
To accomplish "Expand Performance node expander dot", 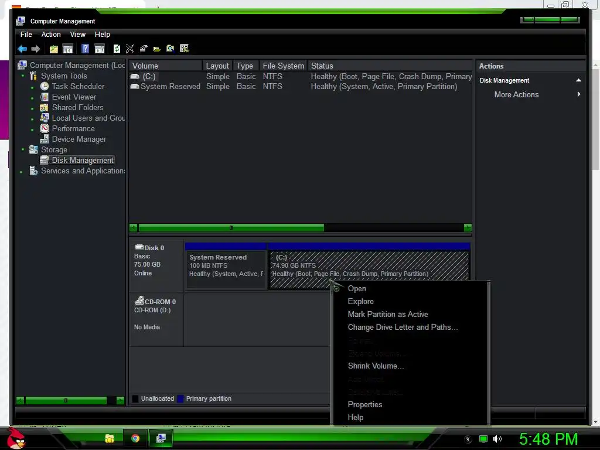I will tap(33, 129).
